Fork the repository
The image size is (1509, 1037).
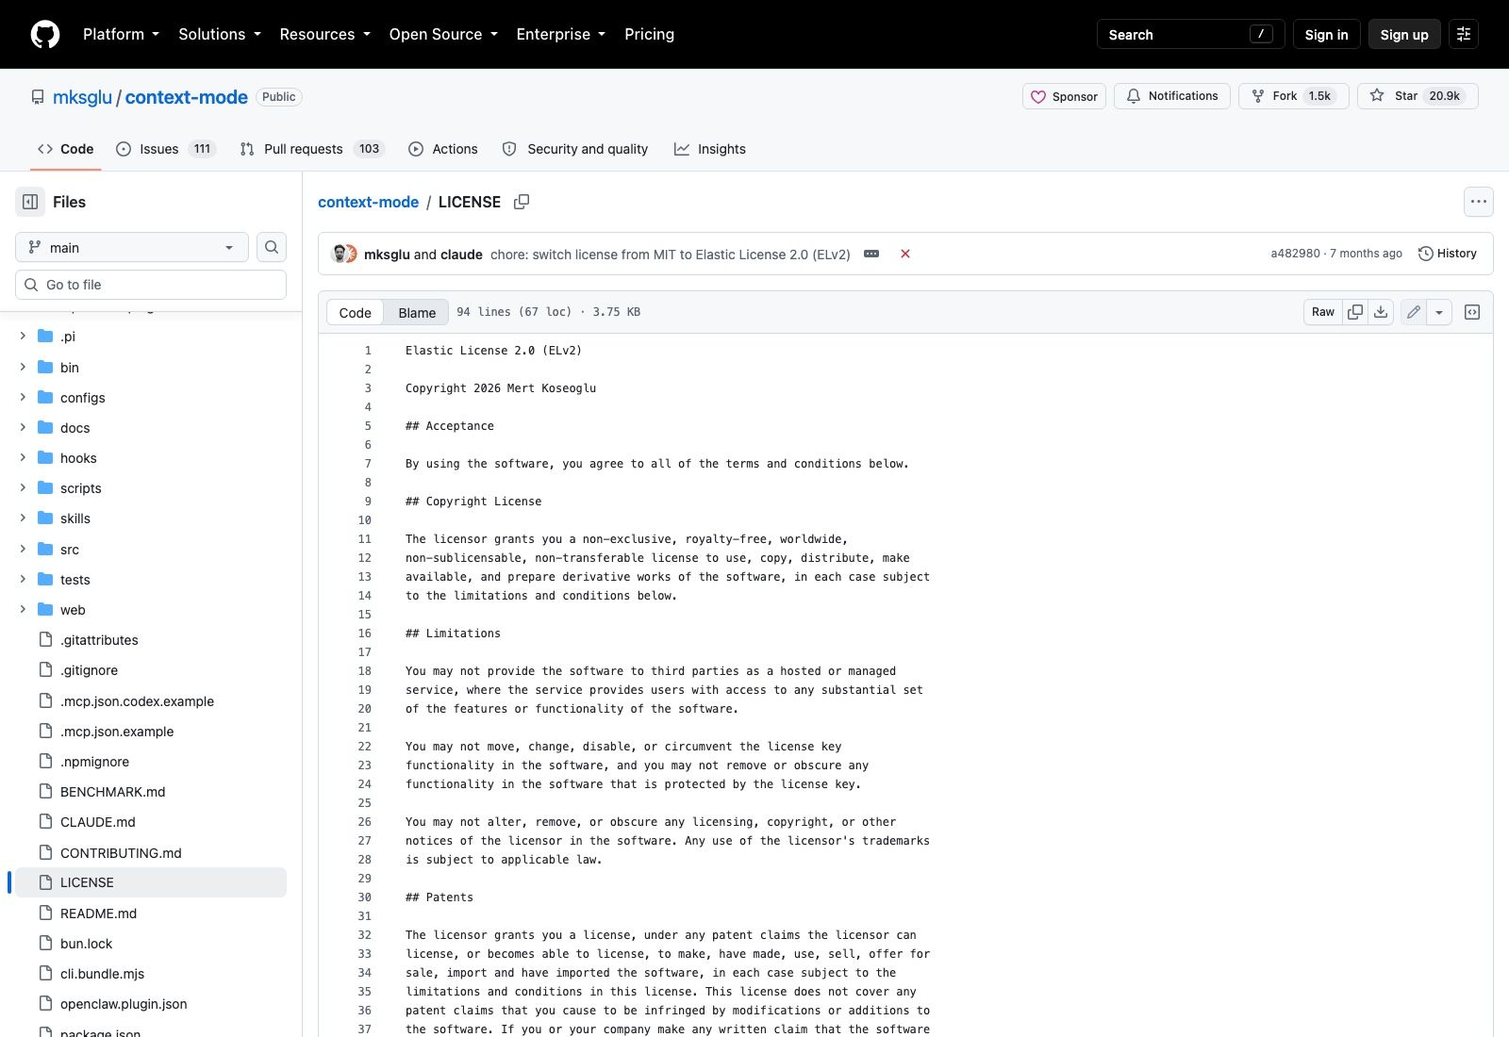click(x=1293, y=96)
